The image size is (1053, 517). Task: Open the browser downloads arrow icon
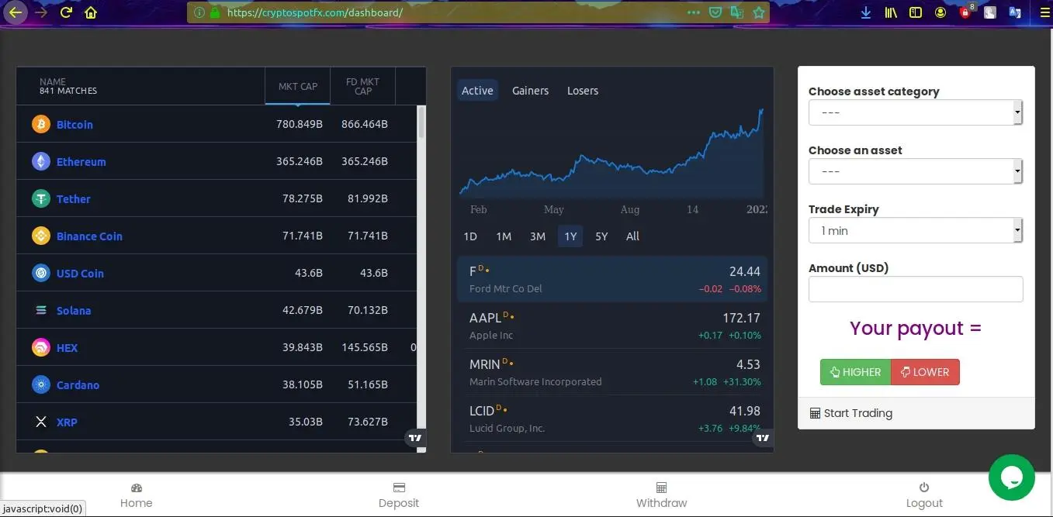(x=867, y=12)
